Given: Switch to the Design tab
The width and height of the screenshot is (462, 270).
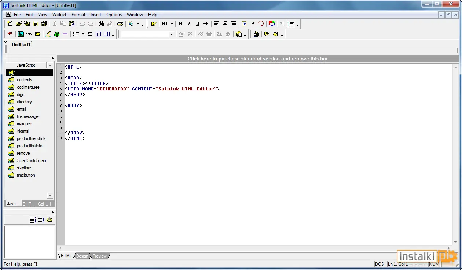Looking at the screenshot, I should pyautogui.click(x=82, y=256).
